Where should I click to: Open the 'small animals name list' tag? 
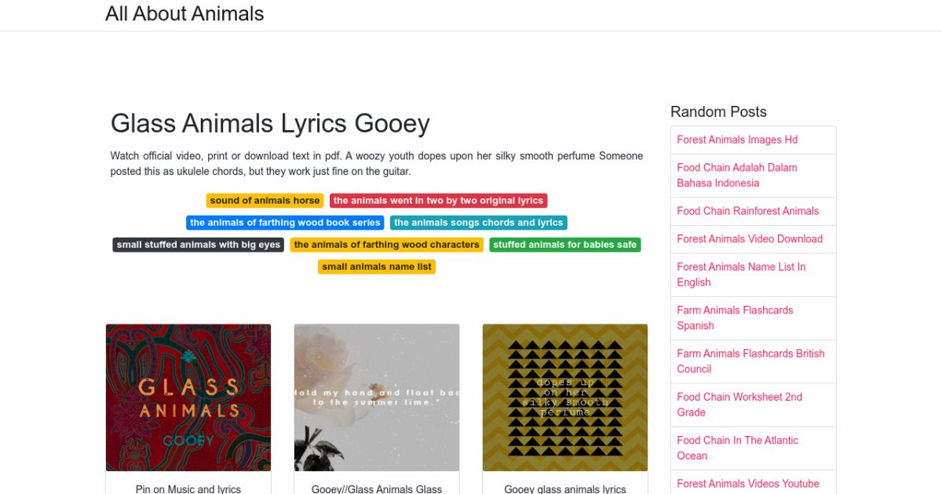point(377,267)
